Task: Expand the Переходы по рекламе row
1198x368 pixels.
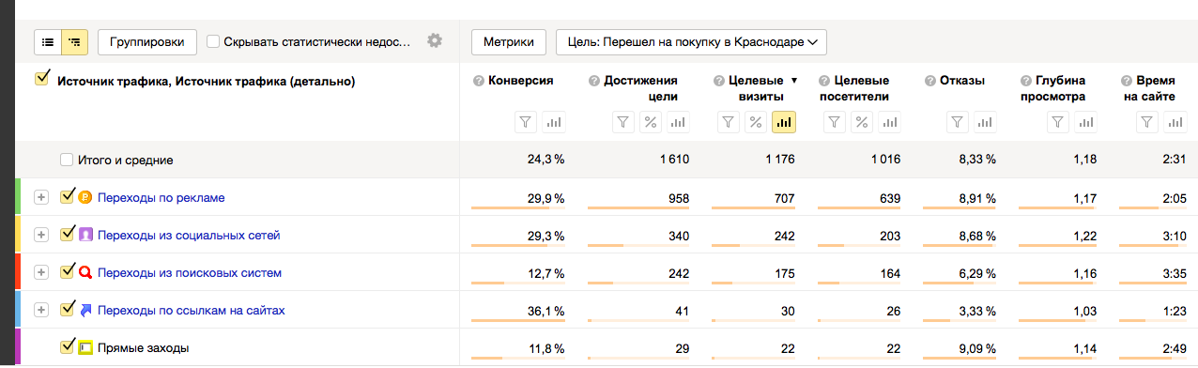Action: [40, 197]
